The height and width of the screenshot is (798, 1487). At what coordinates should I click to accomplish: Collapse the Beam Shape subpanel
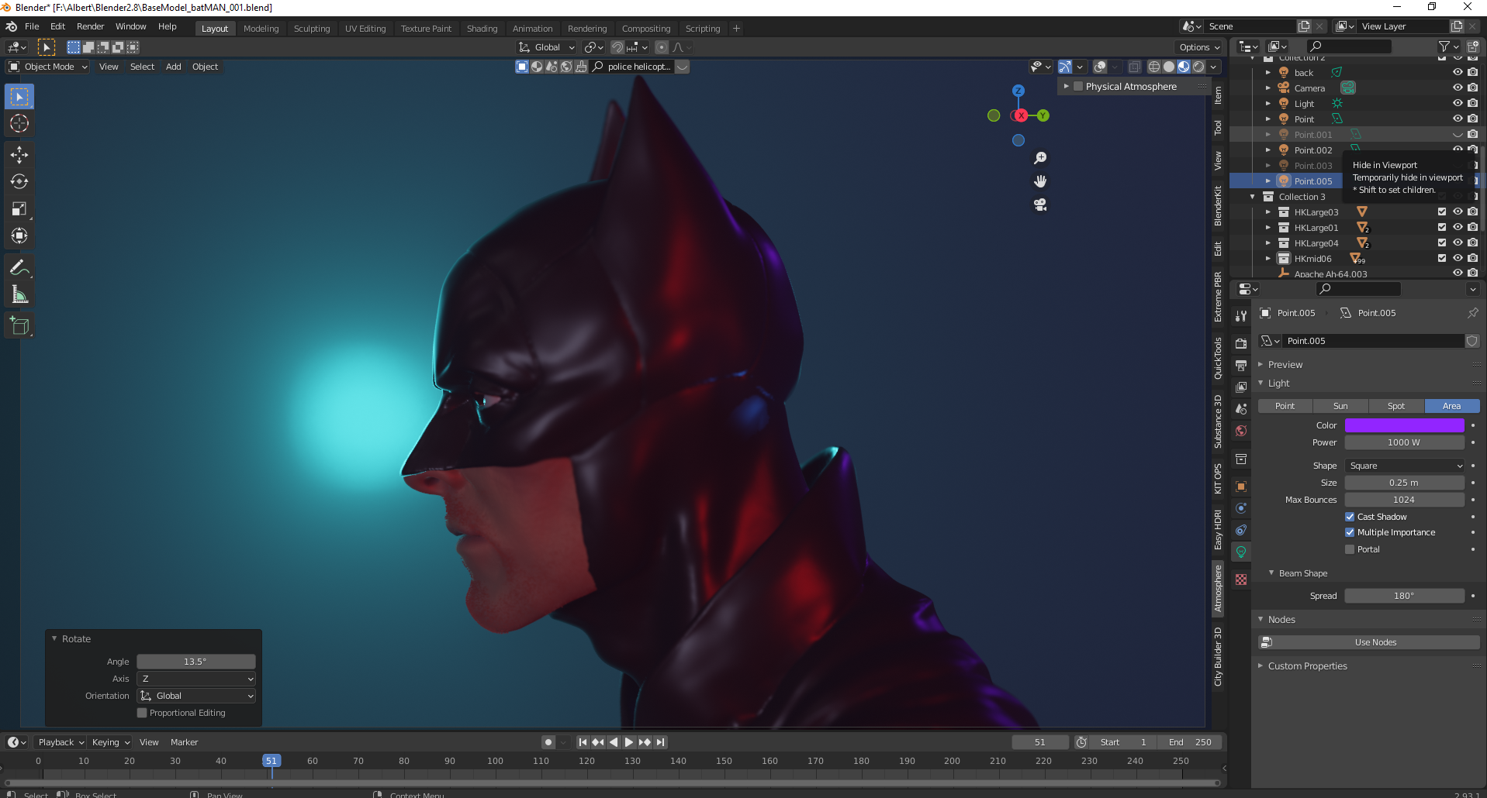pos(1271,573)
